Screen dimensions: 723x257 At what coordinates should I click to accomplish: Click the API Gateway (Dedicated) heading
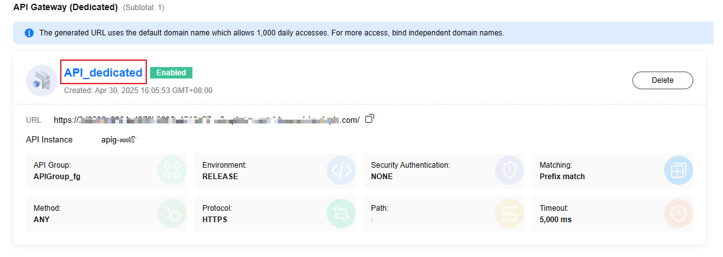point(65,8)
